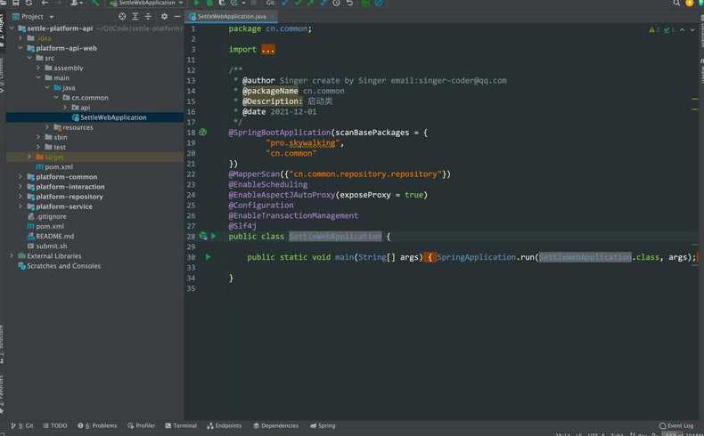Expand the platform-common module
Screen dimensions: 704x436
20,176
